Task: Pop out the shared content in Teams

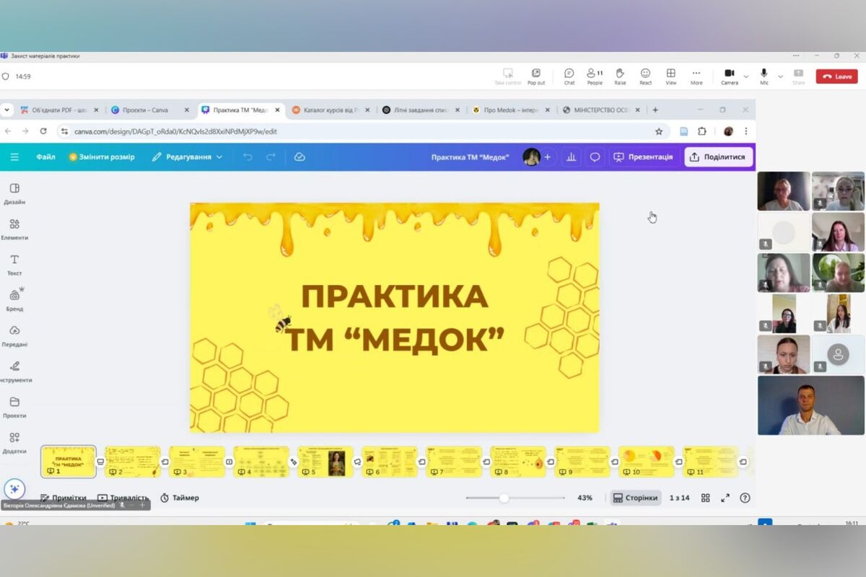Action: point(536,76)
